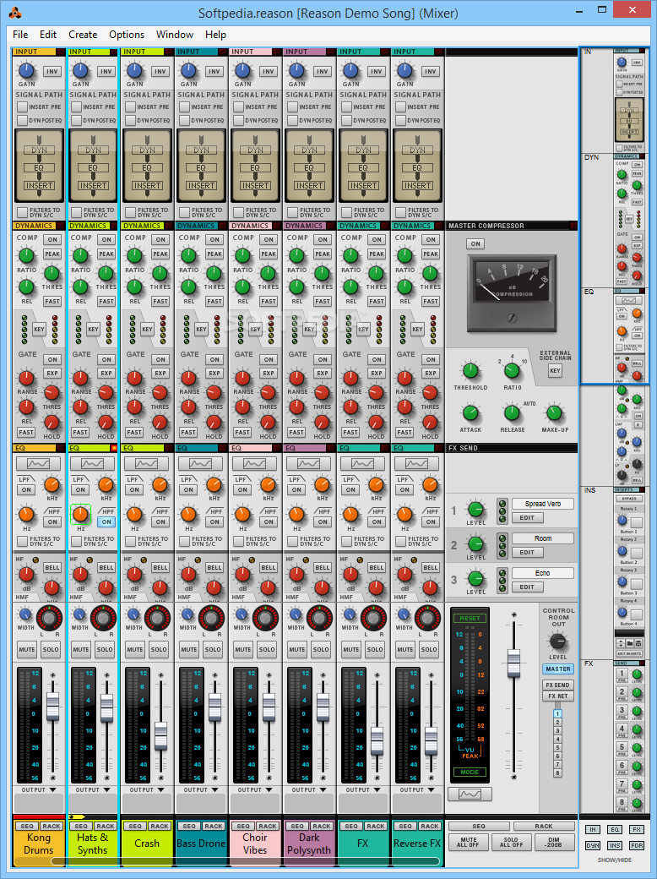Open the EQ curve display on Kong Drums channel
Image resolution: width=657 pixels, height=879 pixels.
coord(38,463)
